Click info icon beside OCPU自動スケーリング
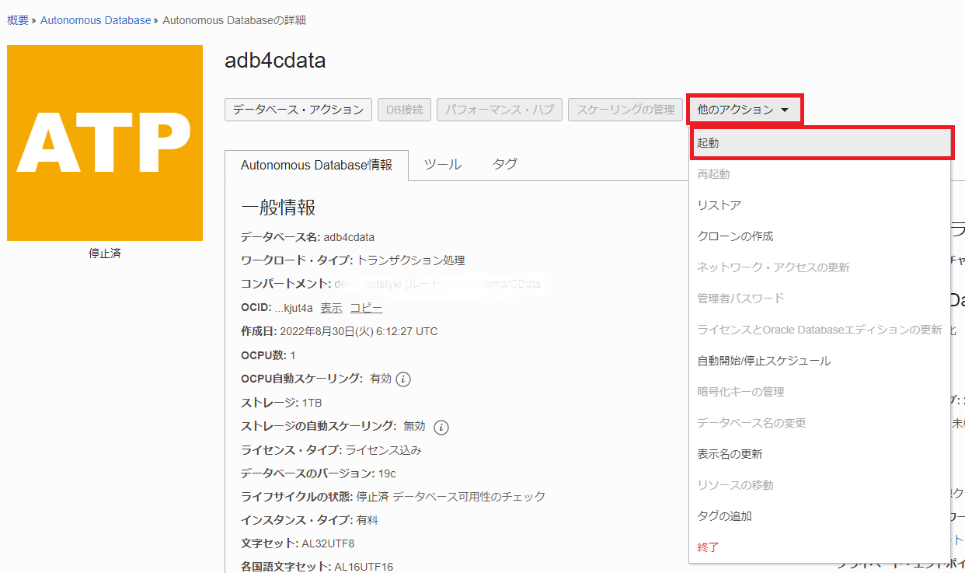Screen dimensions: 965x573 pyautogui.click(x=402, y=379)
